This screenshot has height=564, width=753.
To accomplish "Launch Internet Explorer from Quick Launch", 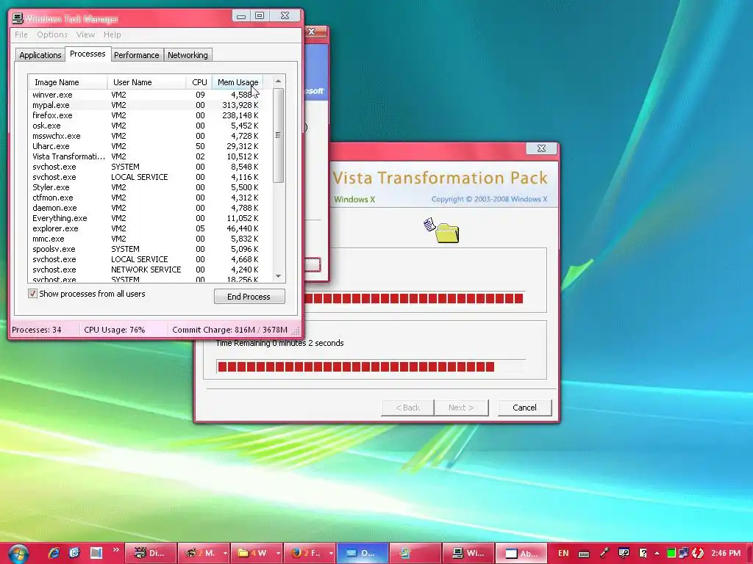I will [x=54, y=553].
